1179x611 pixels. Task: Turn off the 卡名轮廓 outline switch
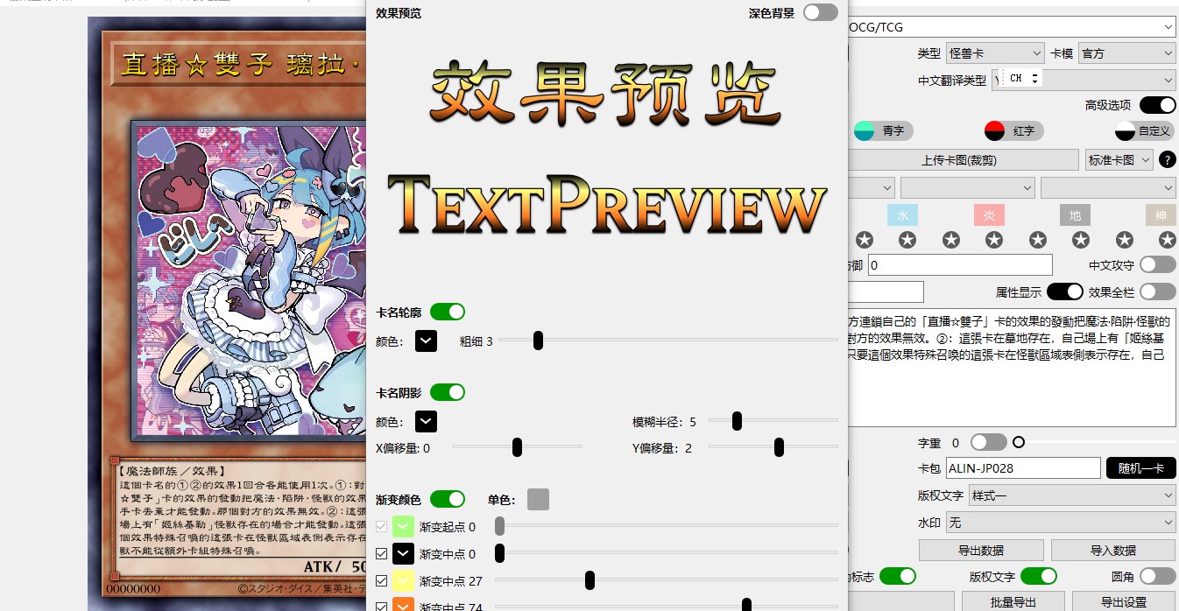point(447,312)
